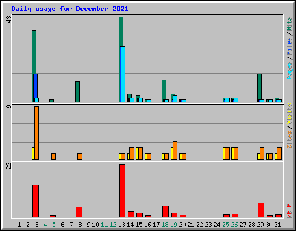The width and height of the screenshot is (296, 231).
Task: Select the red KB bar for day 29
Action: point(261,210)
